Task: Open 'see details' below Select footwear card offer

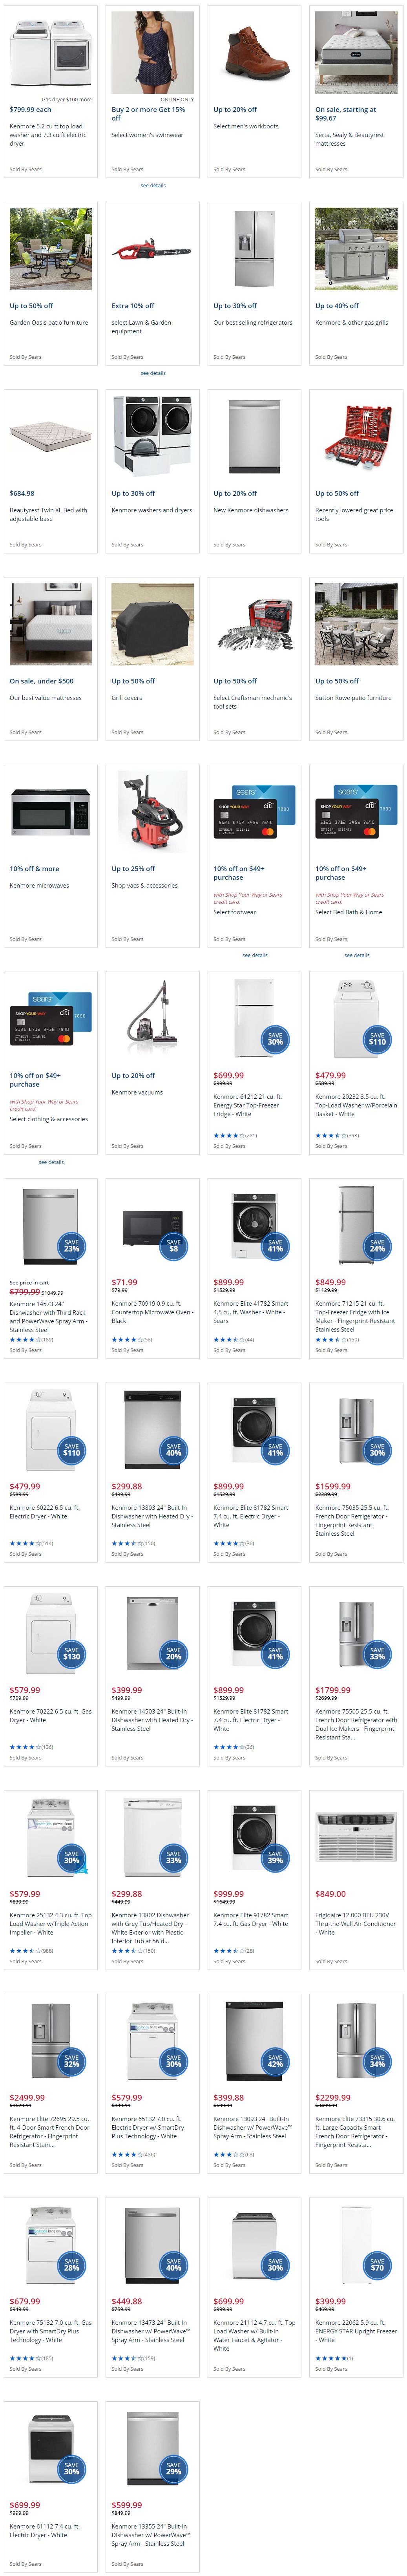Action: [x=255, y=955]
